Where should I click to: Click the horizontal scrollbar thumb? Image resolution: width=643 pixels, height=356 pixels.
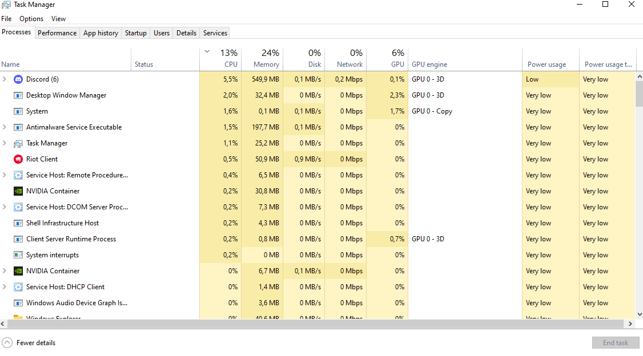pyautogui.click(x=316, y=323)
